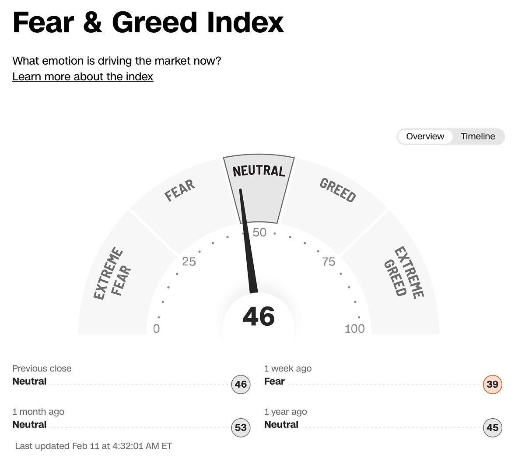Click the 1 month ago 53 badge
Viewport: 525px width, 458px height.
pyautogui.click(x=241, y=427)
